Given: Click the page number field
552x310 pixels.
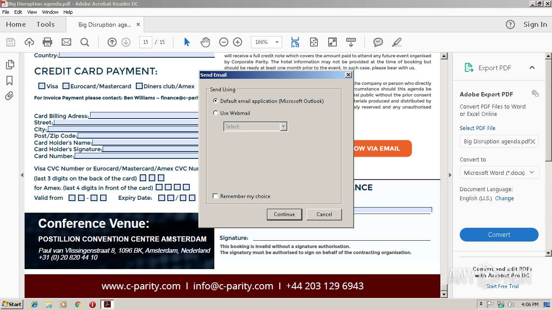Looking at the screenshot, I should point(145,42).
